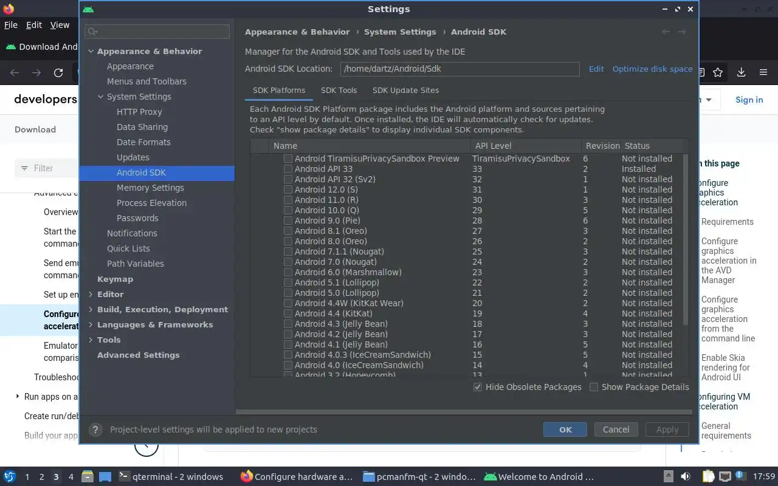Click the Settings search input field
This screenshot has height=486, width=778.
point(157,32)
